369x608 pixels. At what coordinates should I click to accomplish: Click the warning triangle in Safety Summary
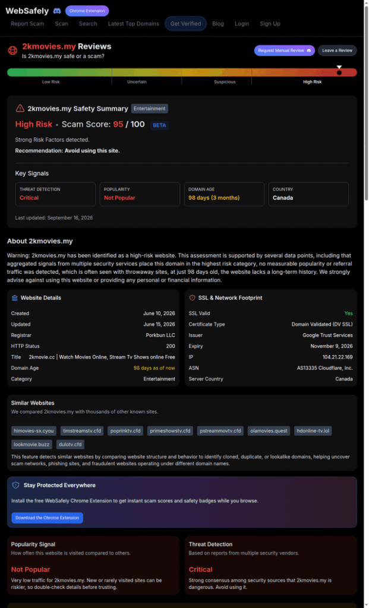[20, 109]
